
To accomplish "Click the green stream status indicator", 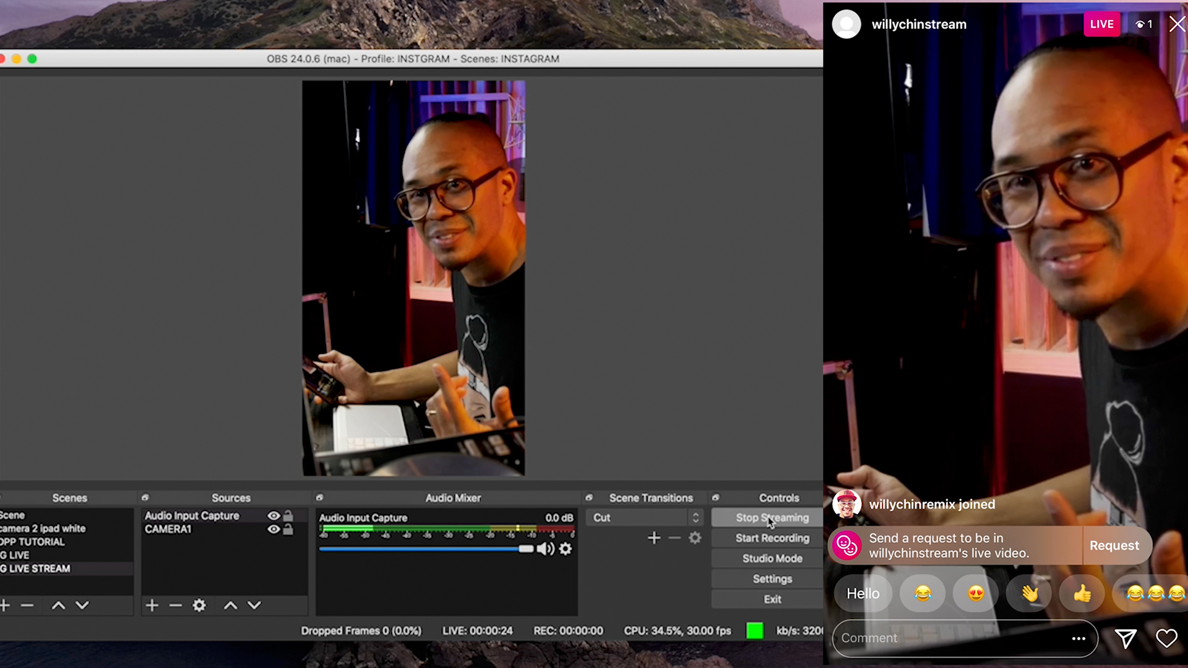I will [754, 631].
